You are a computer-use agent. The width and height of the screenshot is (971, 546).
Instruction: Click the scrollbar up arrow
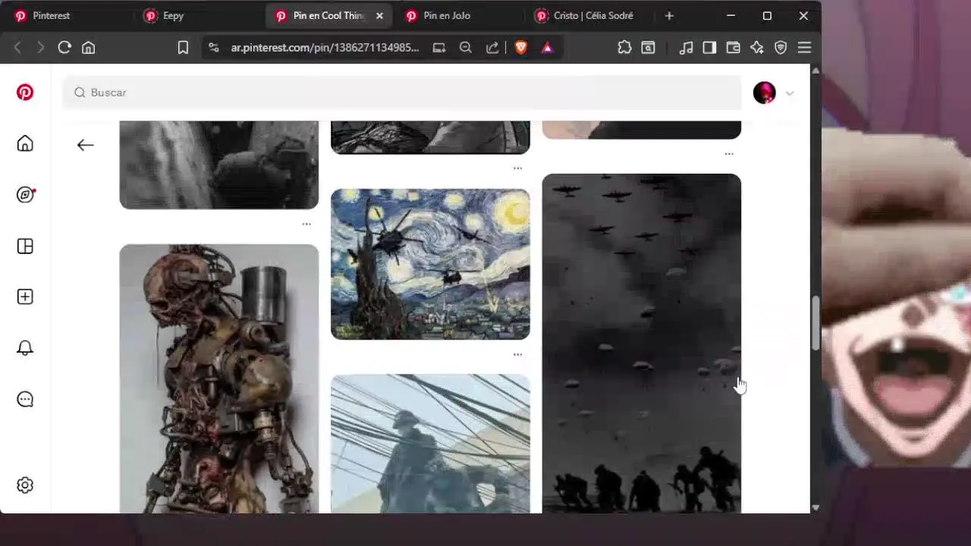815,71
